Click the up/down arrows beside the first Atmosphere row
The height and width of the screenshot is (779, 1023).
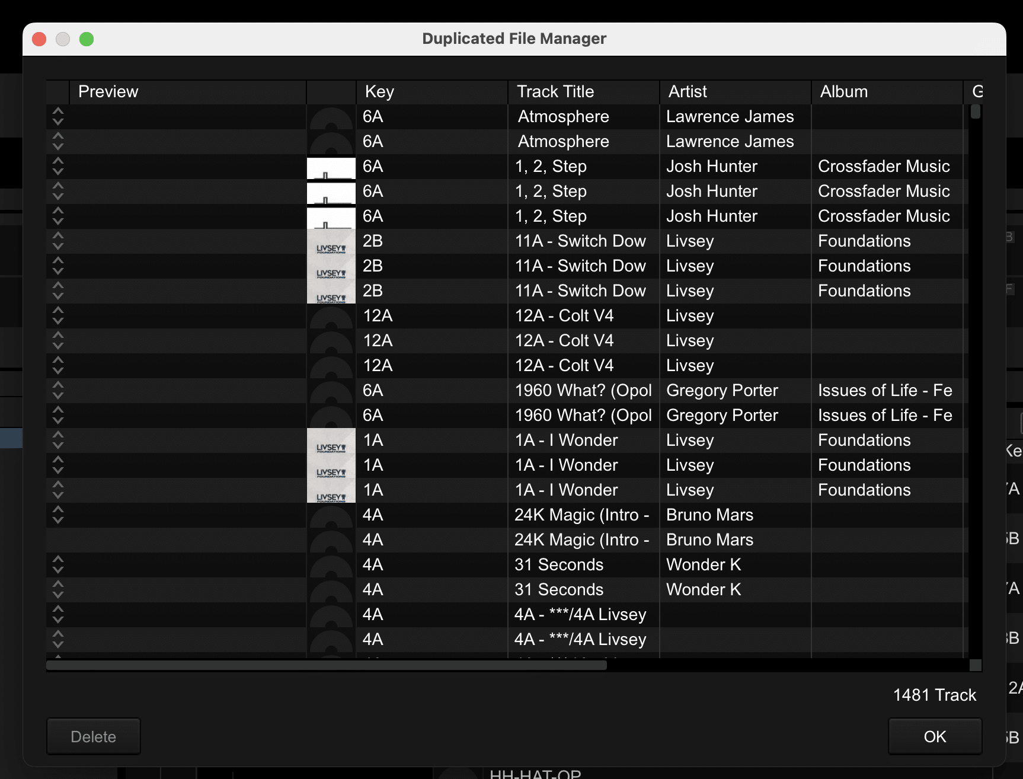(57, 117)
